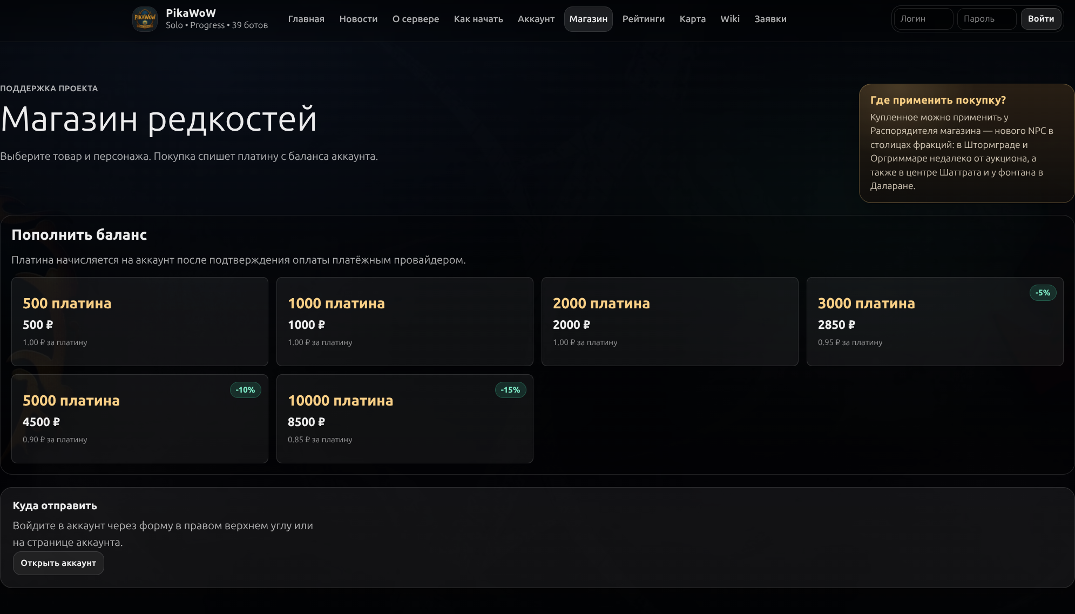
Task: Click the Войти button
Action: tap(1041, 19)
